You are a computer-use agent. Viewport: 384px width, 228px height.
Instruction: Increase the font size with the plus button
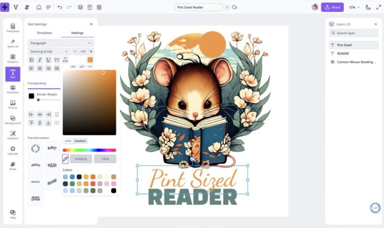click(x=91, y=52)
